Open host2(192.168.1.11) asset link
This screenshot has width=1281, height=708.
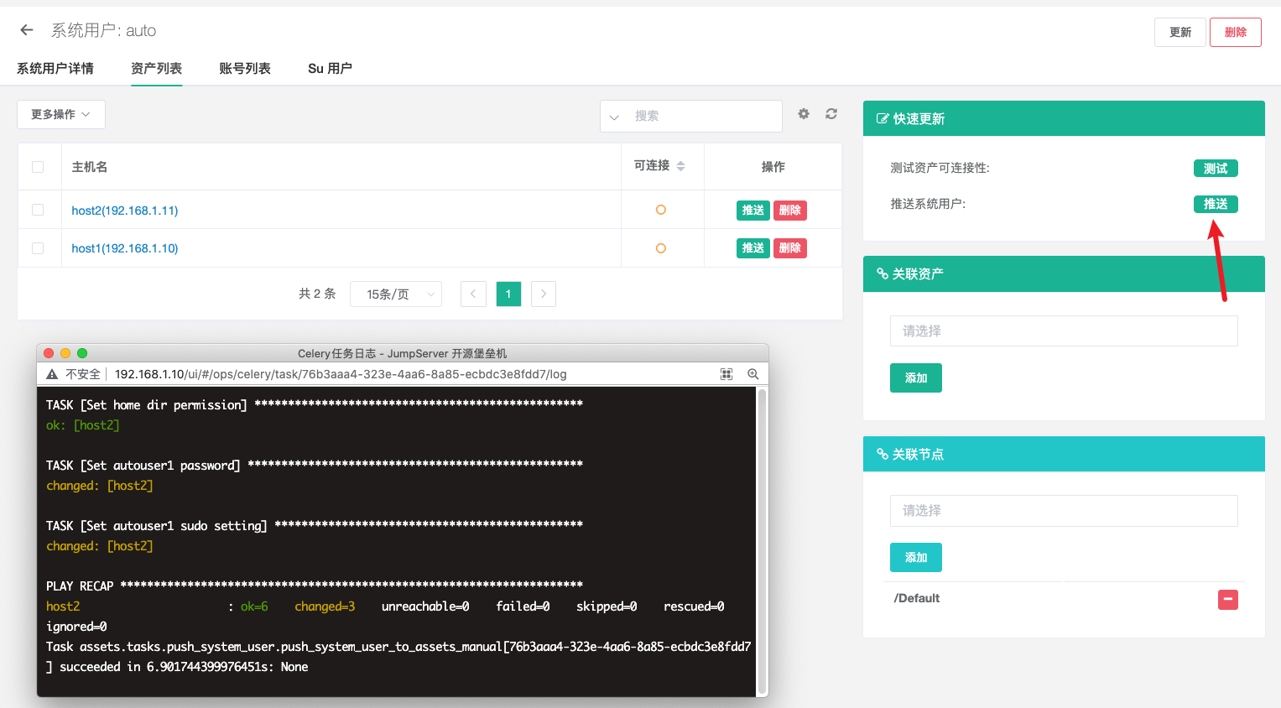(125, 211)
